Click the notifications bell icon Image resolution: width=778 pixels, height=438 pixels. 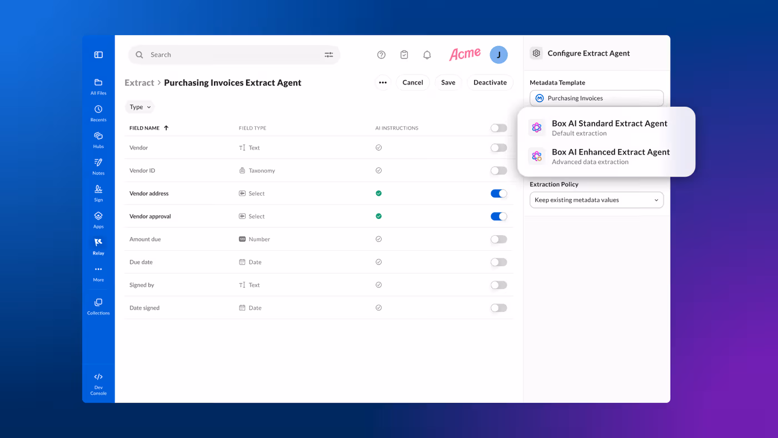point(427,54)
